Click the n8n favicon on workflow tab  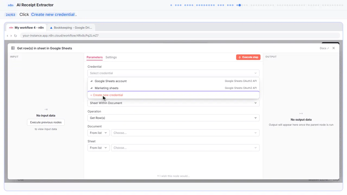point(11,28)
